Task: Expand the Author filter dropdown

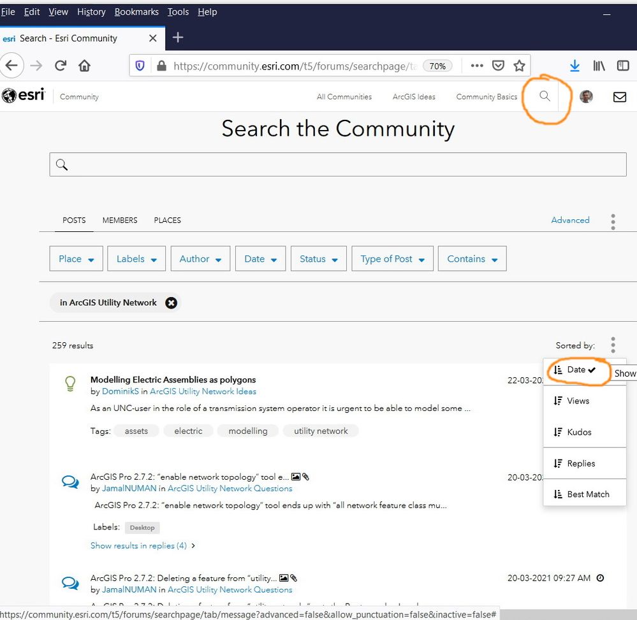Action: 200,259
